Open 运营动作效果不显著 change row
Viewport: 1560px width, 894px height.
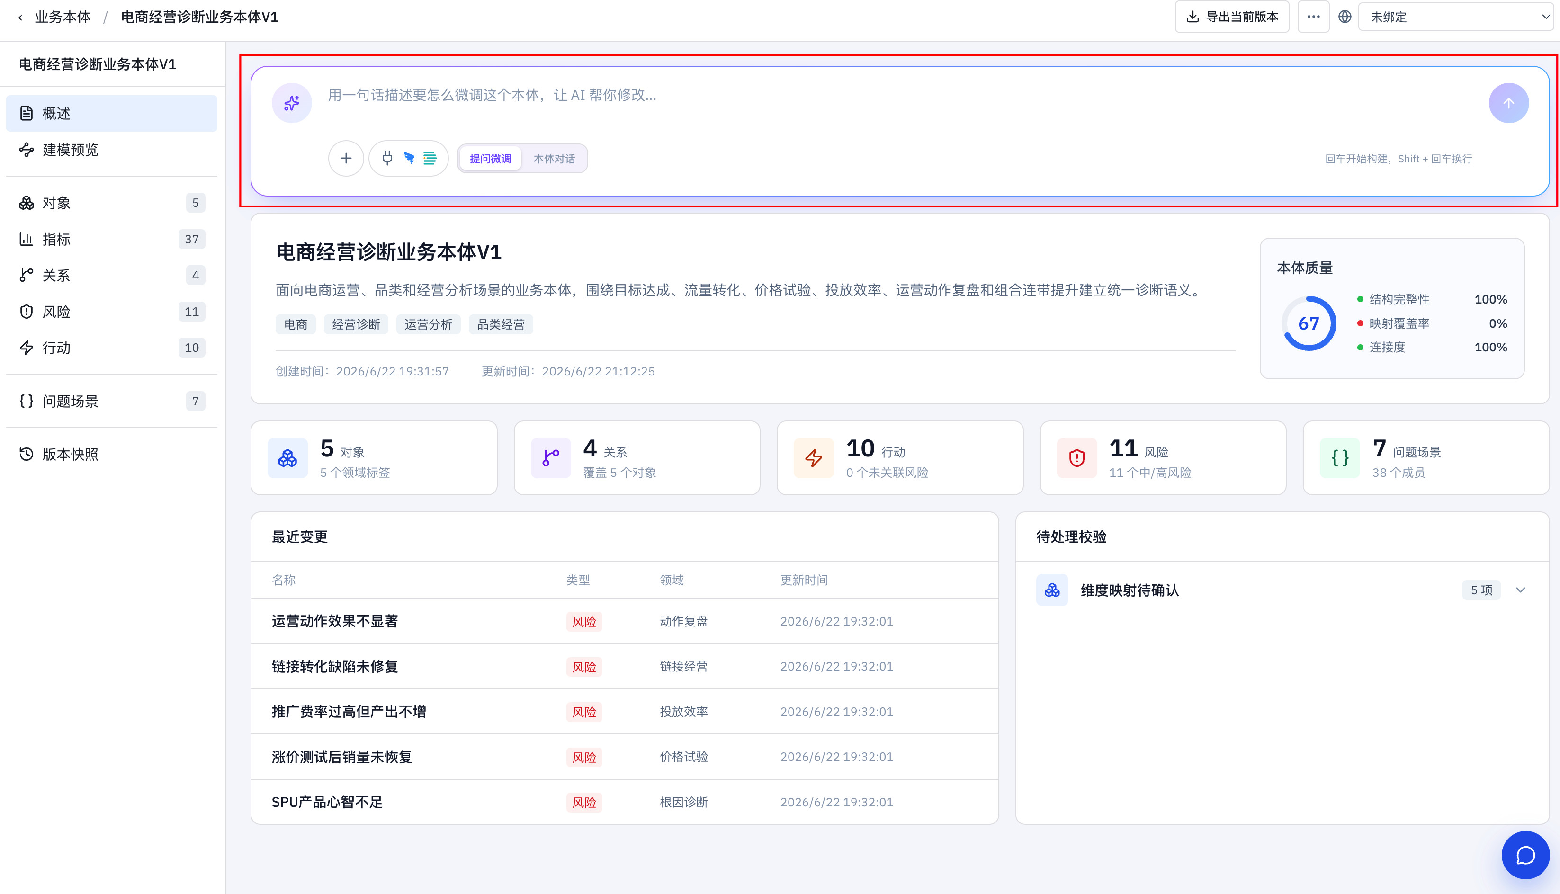click(x=624, y=621)
